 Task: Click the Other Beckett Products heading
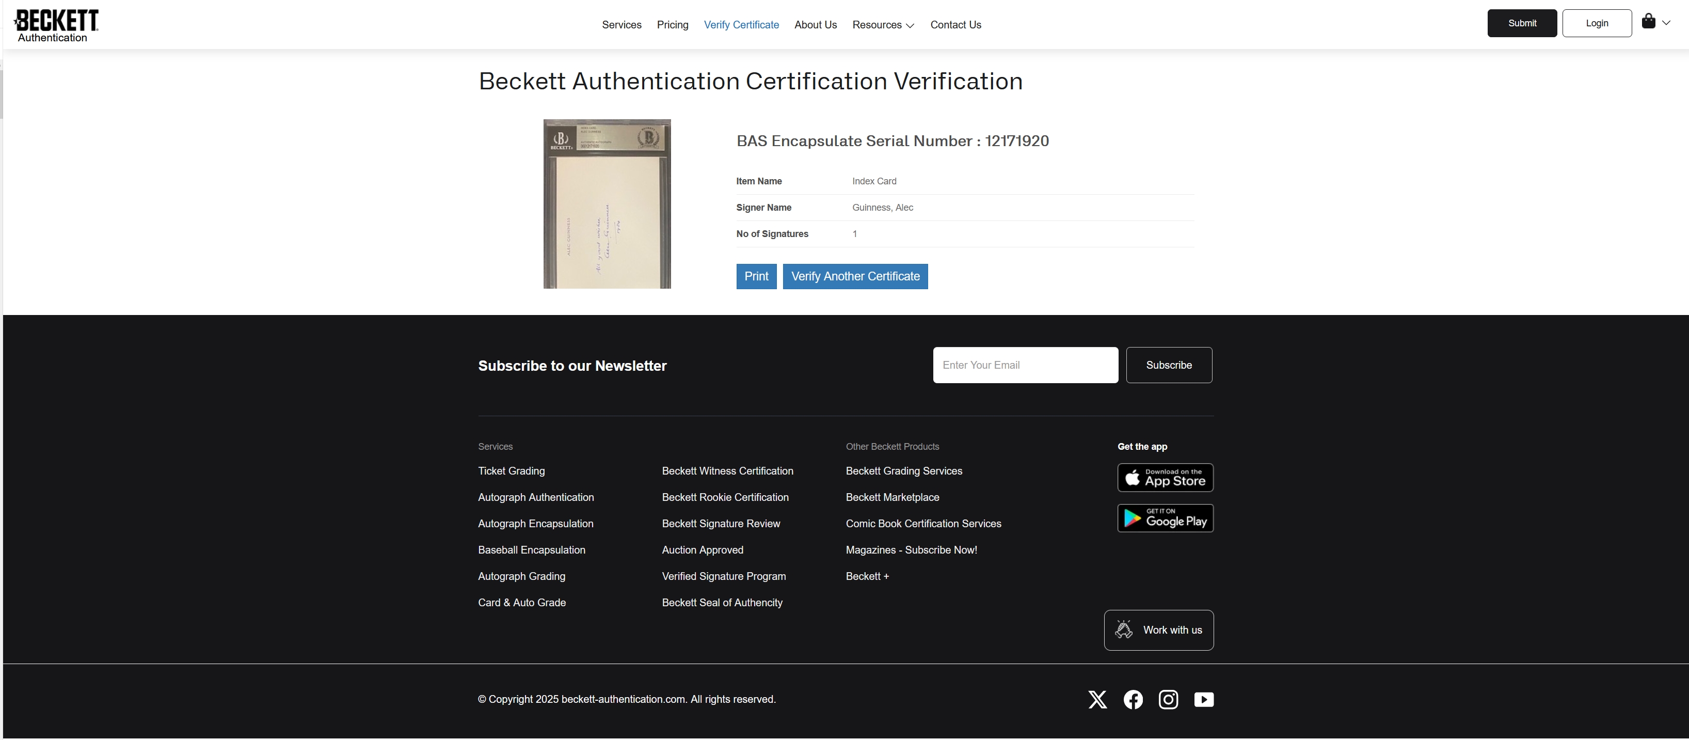[x=893, y=446]
